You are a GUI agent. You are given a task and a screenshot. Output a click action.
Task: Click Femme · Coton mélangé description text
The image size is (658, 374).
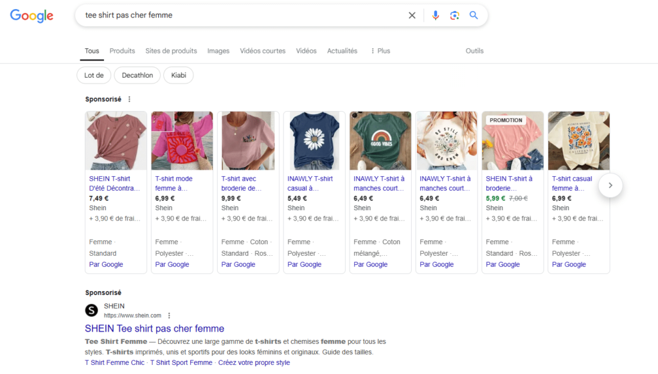[377, 247]
